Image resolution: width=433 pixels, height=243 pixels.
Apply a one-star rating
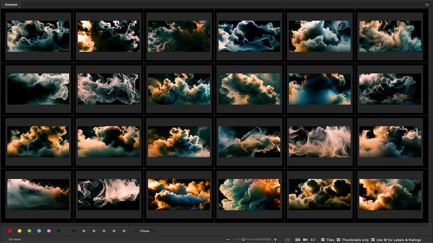coord(84,231)
